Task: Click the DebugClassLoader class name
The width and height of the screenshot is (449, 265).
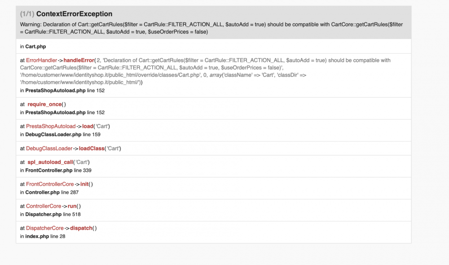Action: point(49,148)
